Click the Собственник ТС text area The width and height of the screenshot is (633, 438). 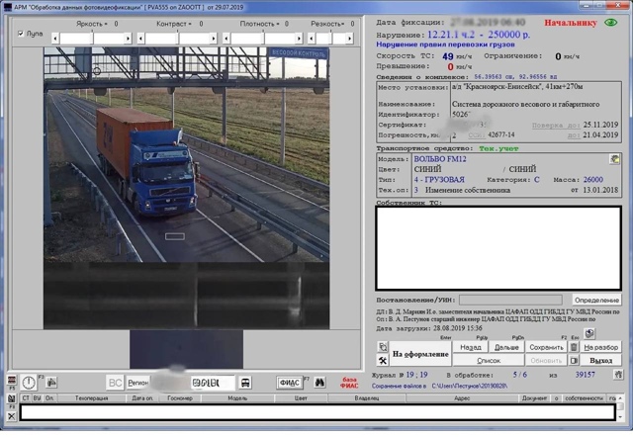tap(498, 248)
